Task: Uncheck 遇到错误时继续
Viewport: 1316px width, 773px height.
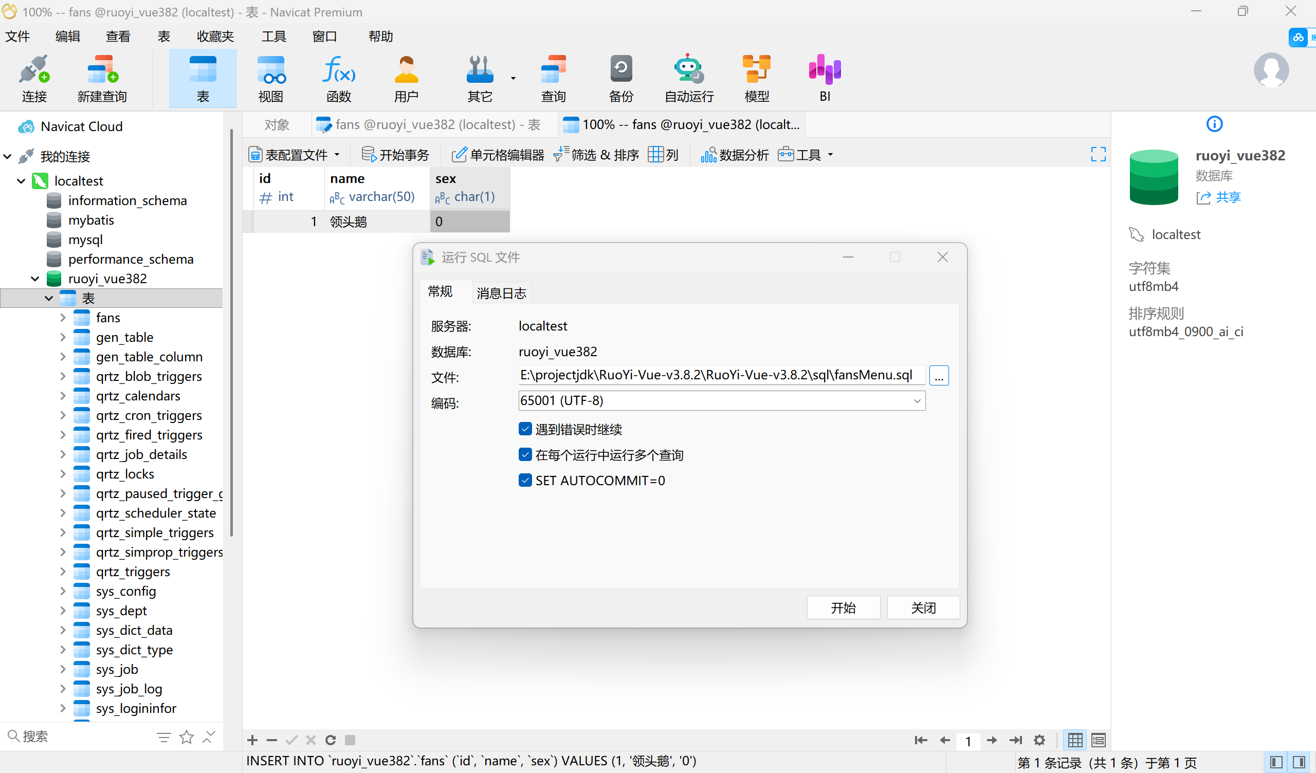Action: click(x=525, y=429)
